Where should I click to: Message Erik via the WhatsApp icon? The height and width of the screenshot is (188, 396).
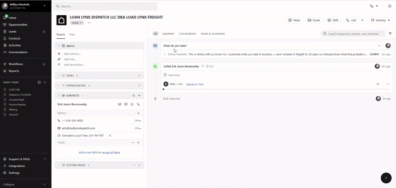(132, 104)
